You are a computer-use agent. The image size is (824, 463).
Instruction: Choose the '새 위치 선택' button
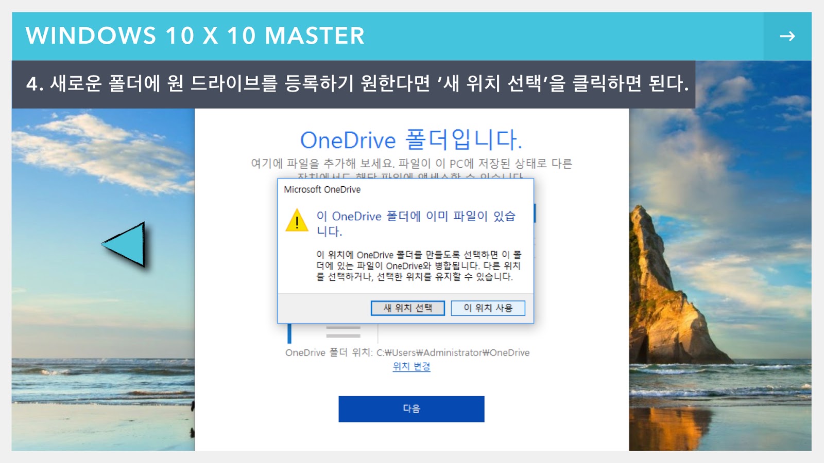pos(407,308)
